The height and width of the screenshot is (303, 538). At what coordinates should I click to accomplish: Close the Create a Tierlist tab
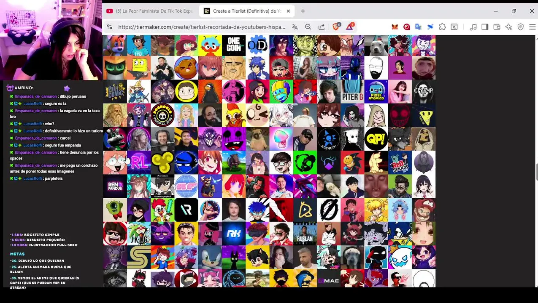288,11
